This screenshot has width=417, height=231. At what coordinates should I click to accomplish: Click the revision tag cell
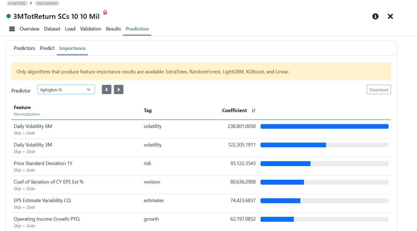152,182
